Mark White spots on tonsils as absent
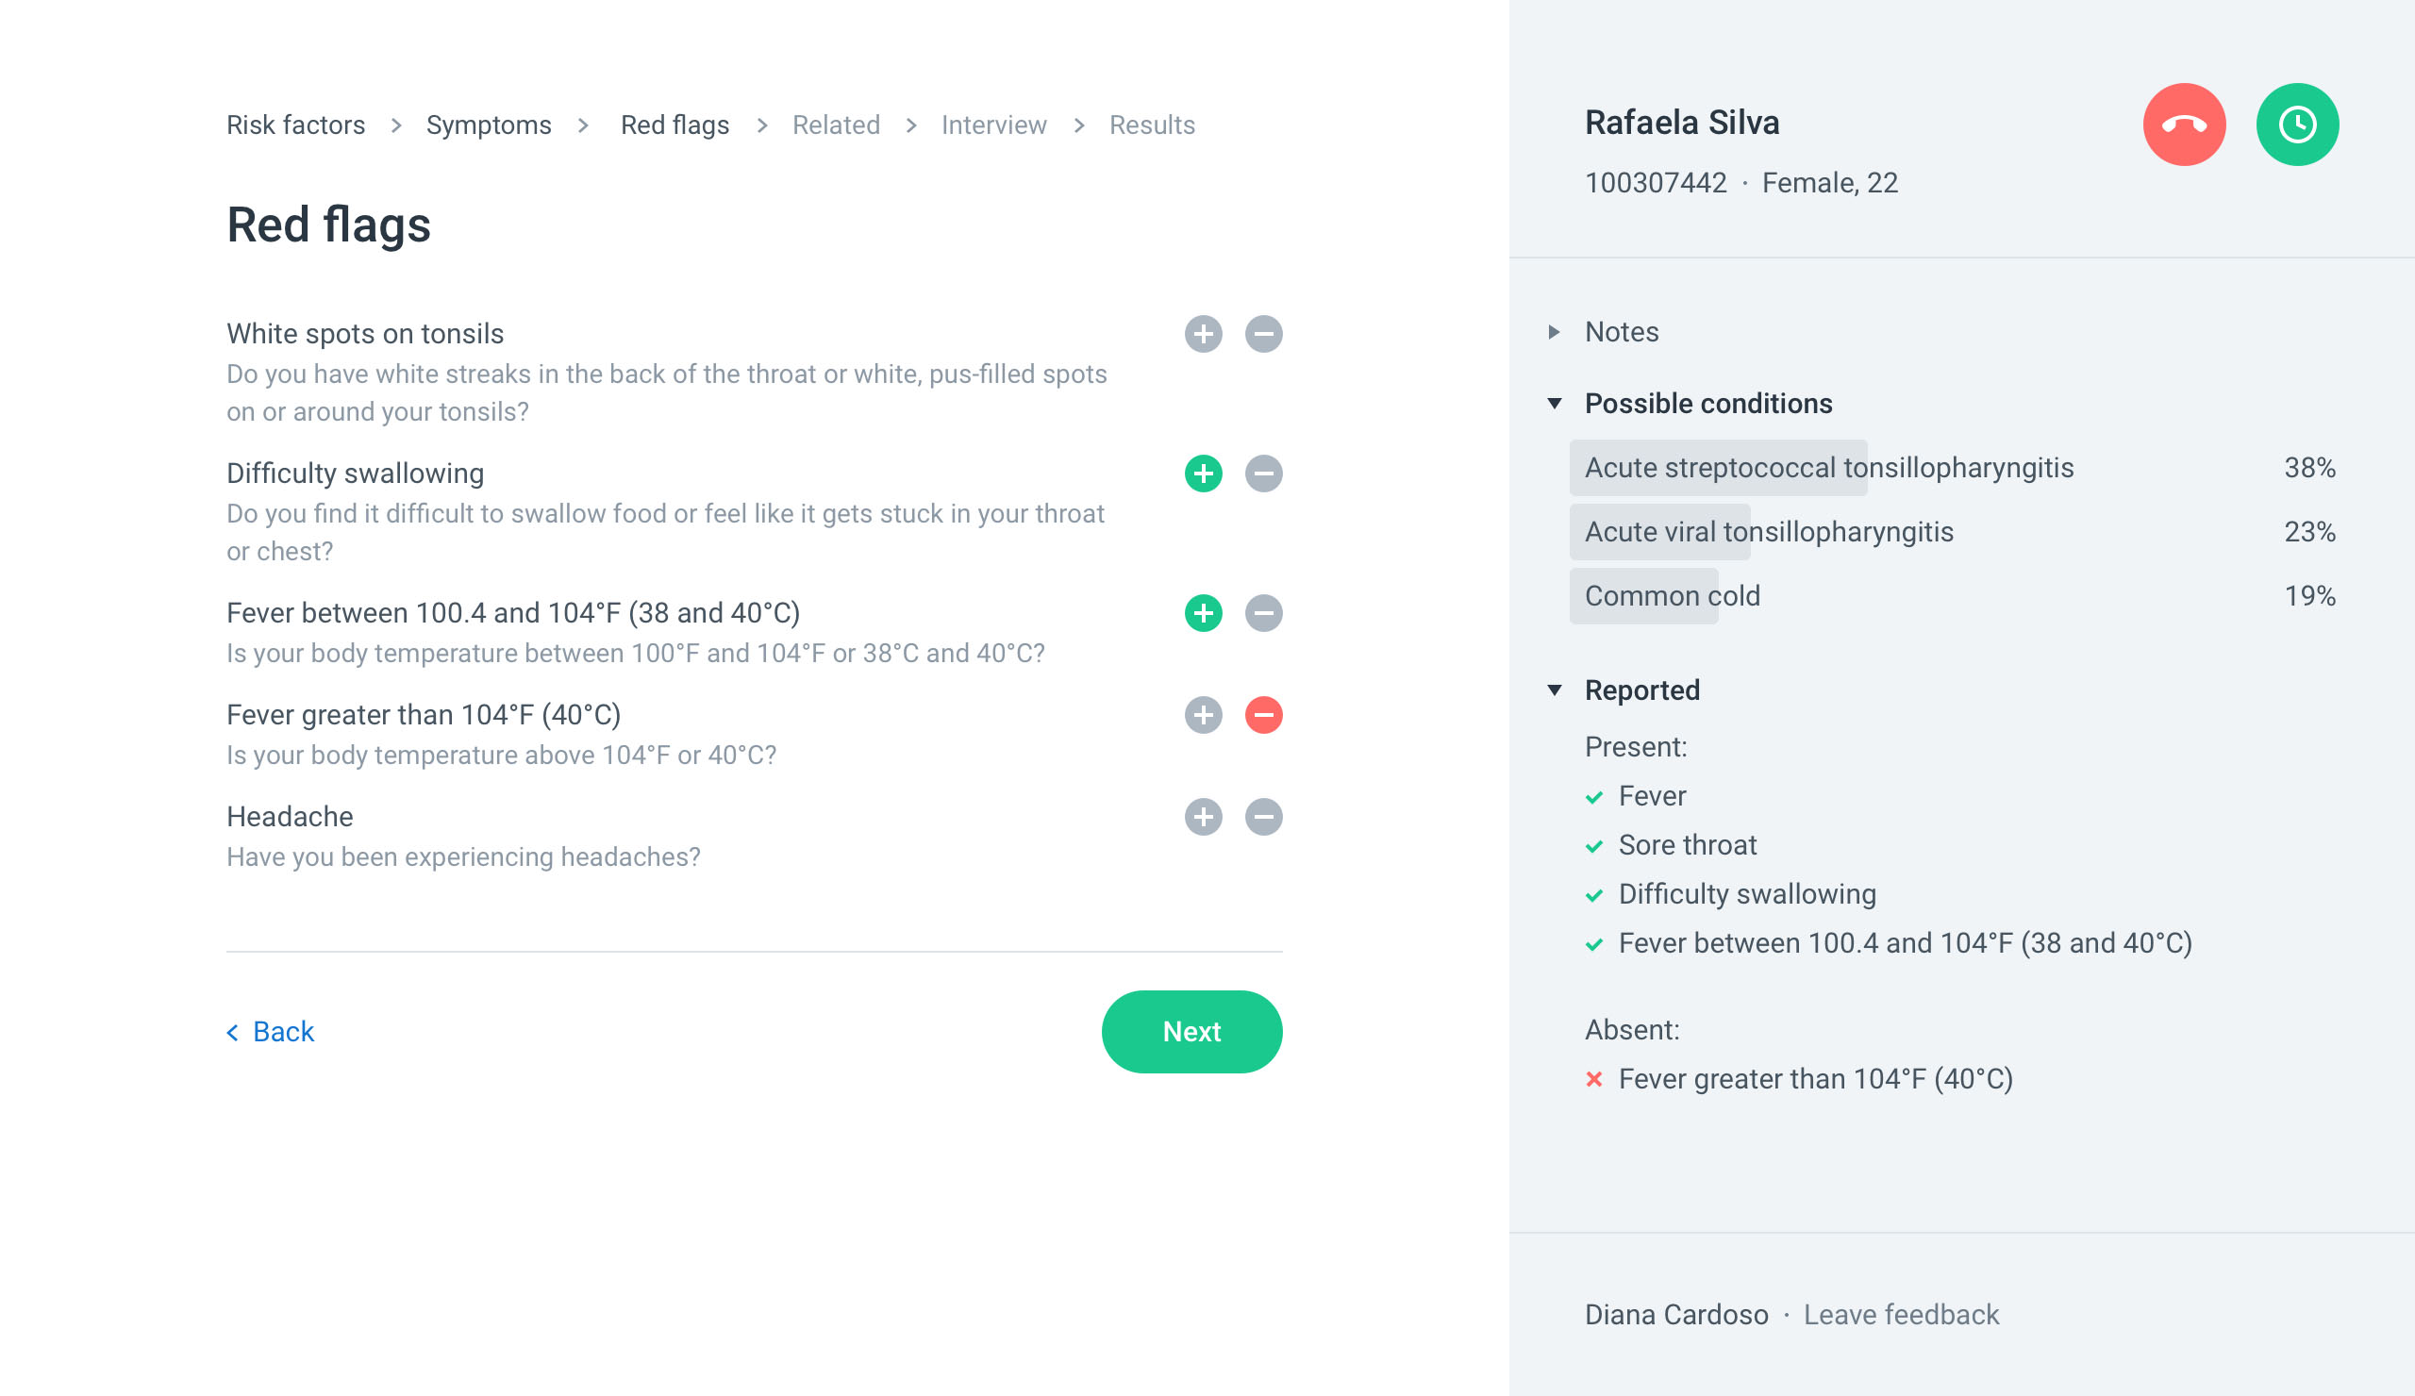 pyautogui.click(x=1263, y=335)
